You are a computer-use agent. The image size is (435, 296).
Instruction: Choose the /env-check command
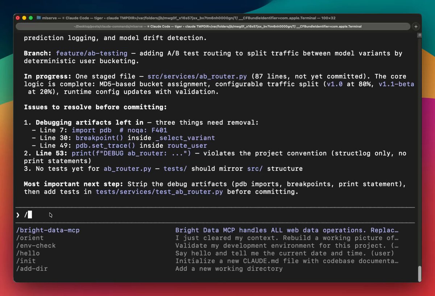[x=36, y=246]
